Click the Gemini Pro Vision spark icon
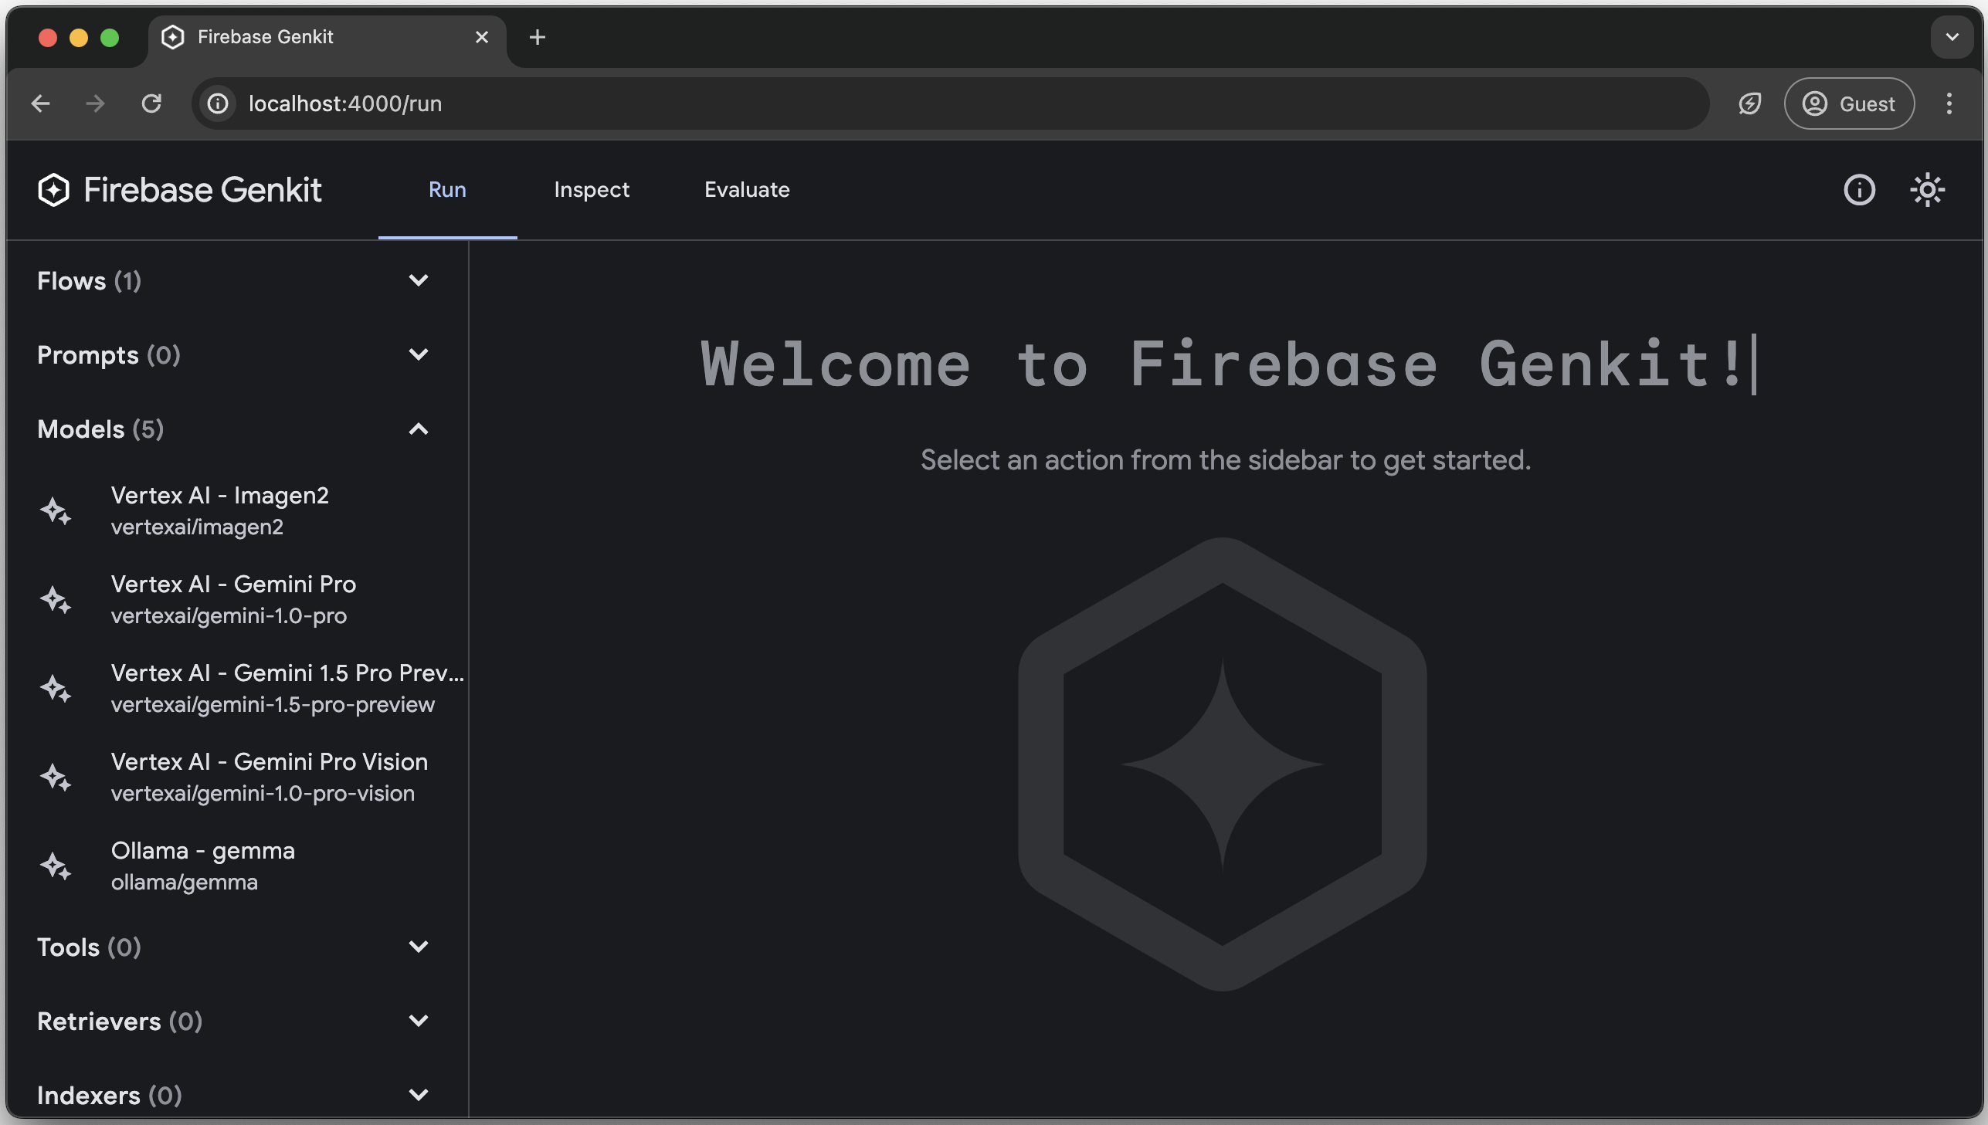Viewport: 1988px width, 1125px height. click(56, 775)
